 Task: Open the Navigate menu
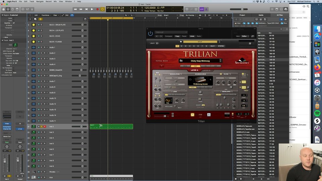pyautogui.click(x=40, y=1)
